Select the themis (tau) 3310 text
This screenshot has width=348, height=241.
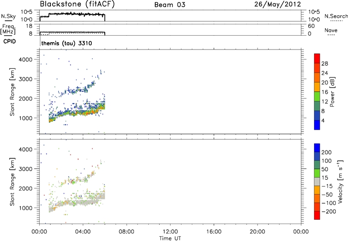coord(67,43)
